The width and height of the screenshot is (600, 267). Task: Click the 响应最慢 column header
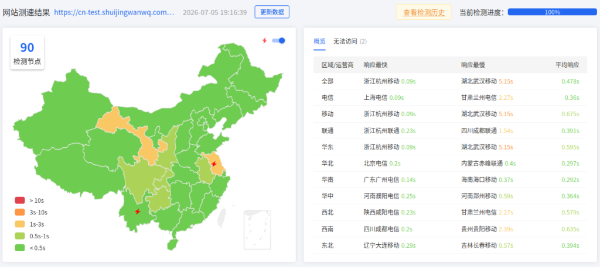473,65
